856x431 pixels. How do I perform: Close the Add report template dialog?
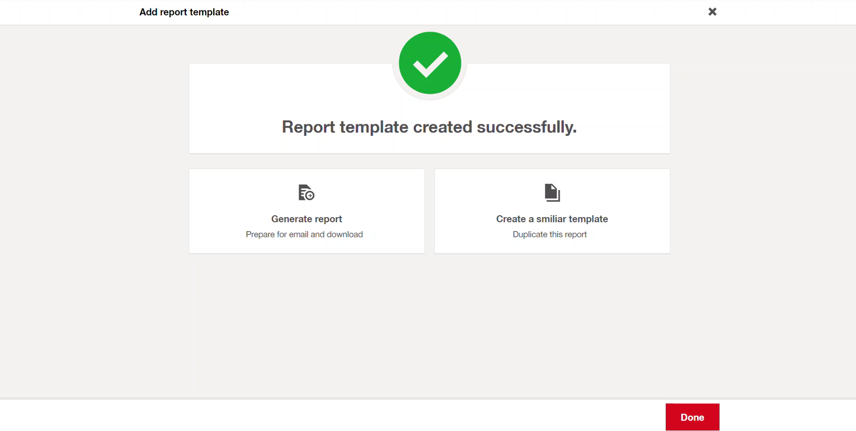pyautogui.click(x=712, y=12)
